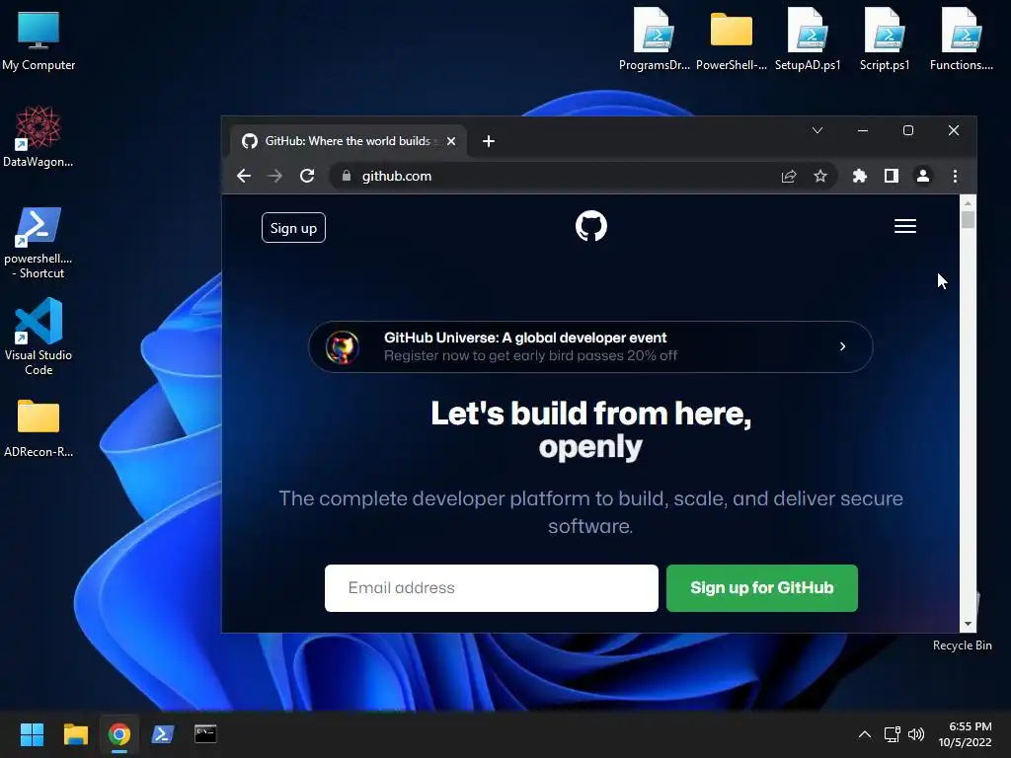1011x758 pixels.
Task: Select powershell Shortcut desktop icon
Action: pos(39,243)
